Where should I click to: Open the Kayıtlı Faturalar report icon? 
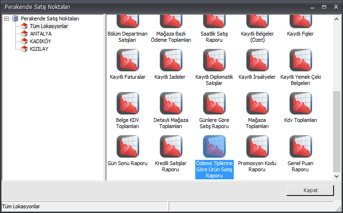tap(128, 60)
